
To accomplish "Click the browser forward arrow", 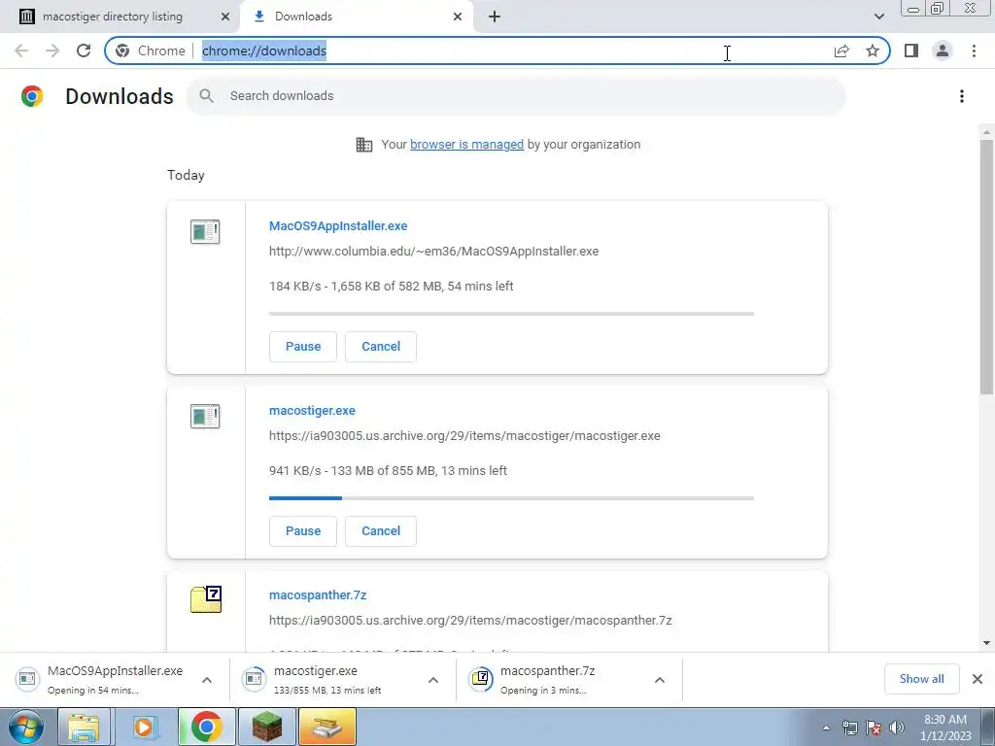I will coord(52,51).
